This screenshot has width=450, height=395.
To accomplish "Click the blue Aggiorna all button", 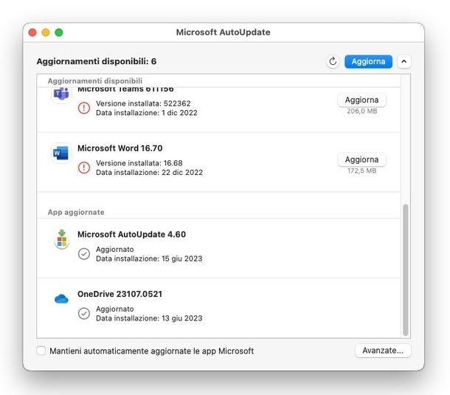I will (x=368, y=61).
